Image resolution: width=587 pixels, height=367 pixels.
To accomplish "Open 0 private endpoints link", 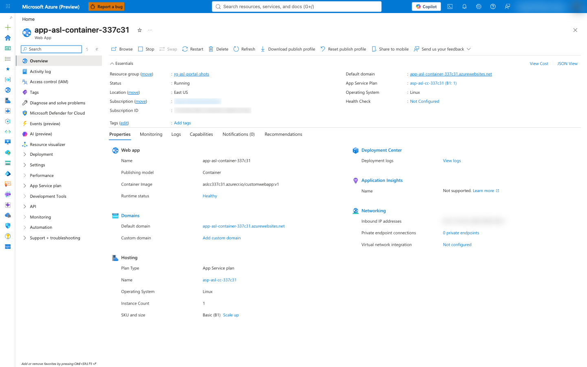I will pyautogui.click(x=461, y=233).
